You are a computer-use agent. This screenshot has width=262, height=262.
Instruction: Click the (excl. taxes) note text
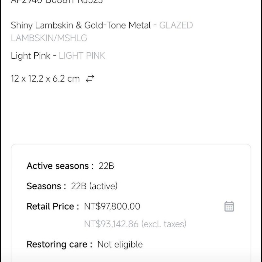[164, 224]
